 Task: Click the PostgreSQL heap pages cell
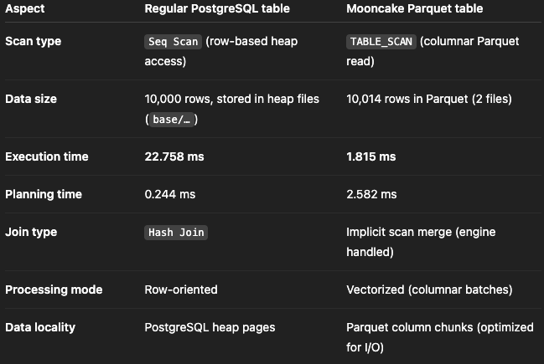(x=210, y=327)
